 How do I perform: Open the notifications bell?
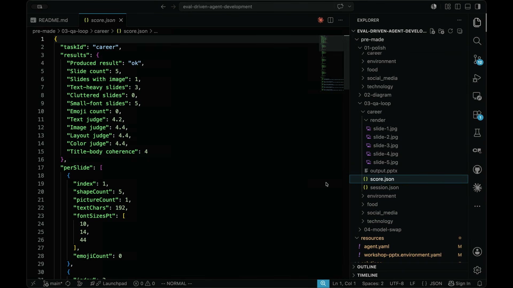coord(480,283)
